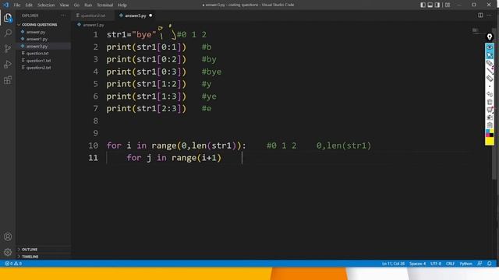This screenshot has height=280, width=499.
Task: Click UTF-8 encoding in status bar
Action: click(x=436, y=264)
